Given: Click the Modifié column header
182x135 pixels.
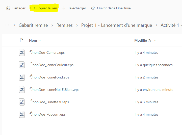Looking at the screenshot, I should [141, 40].
